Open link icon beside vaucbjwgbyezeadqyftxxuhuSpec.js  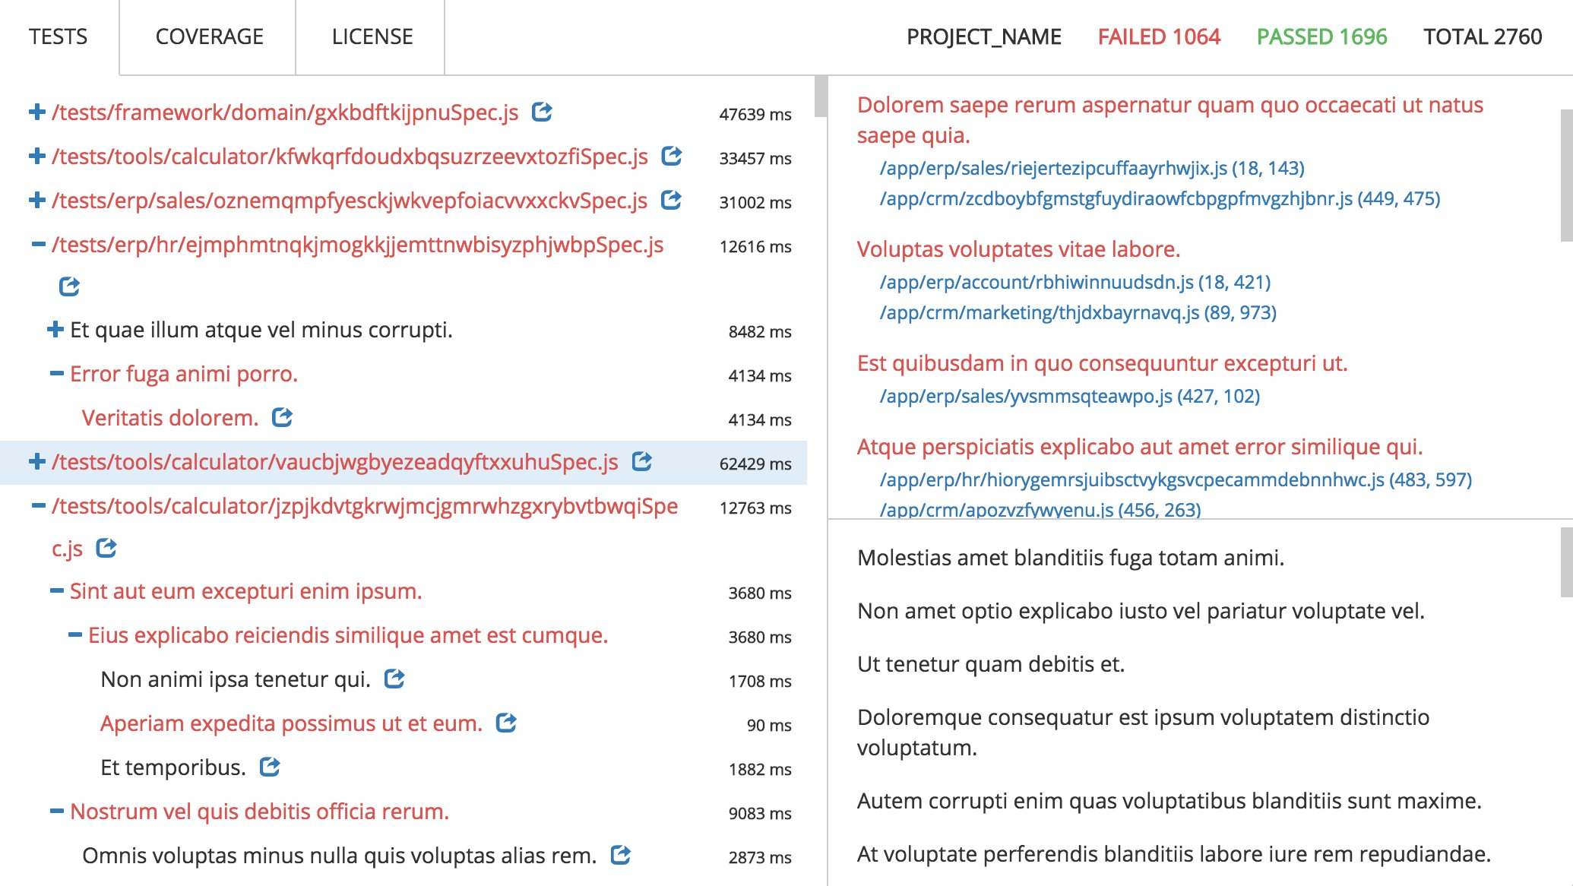642,461
